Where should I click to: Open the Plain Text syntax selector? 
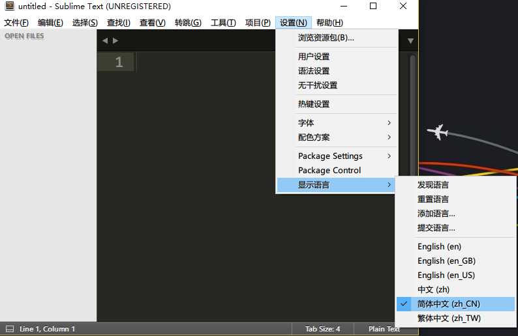tap(384, 329)
